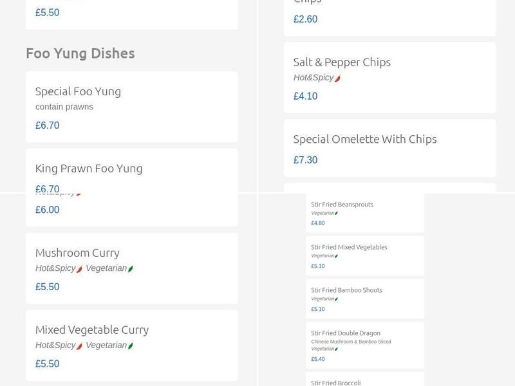
Task: Click the Foo Yung Dishes section heading
Action: (80, 53)
